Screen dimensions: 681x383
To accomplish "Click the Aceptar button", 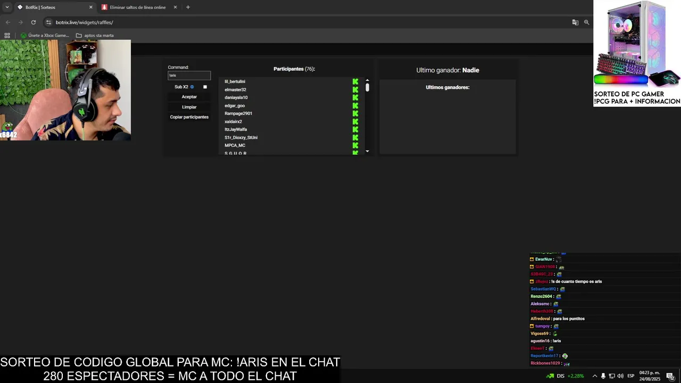I will click(189, 97).
